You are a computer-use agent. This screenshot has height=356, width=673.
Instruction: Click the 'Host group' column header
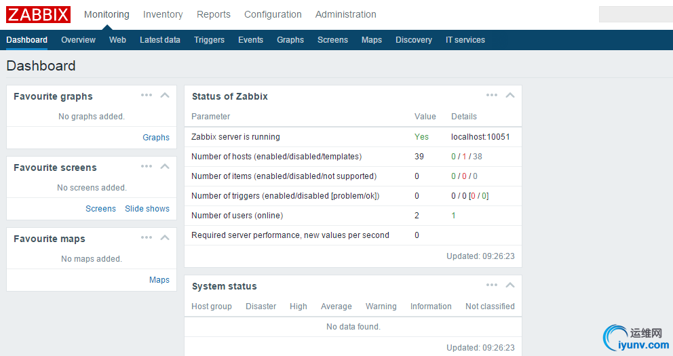pos(212,306)
